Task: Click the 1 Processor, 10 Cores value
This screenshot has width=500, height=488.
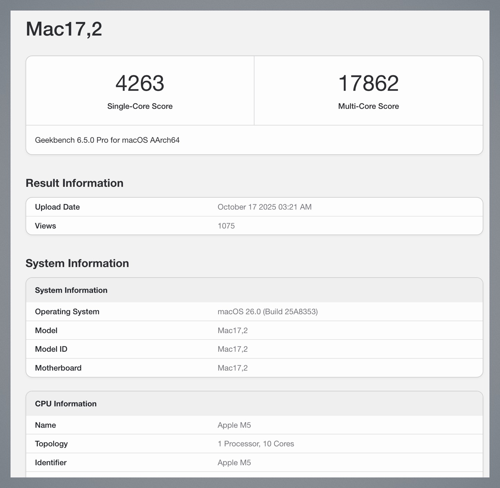Action: coord(256,444)
